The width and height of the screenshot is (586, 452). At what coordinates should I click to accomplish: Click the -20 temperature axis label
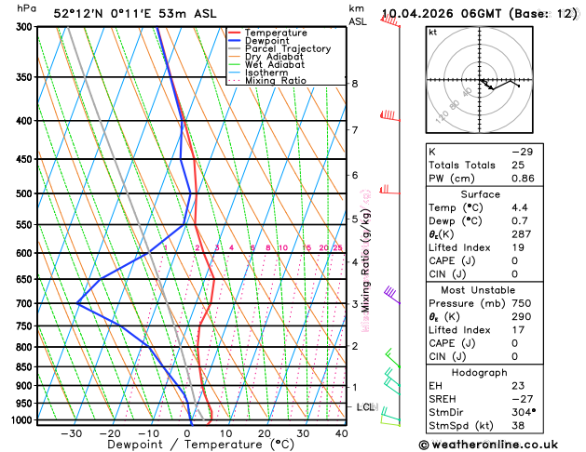click(110, 433)
